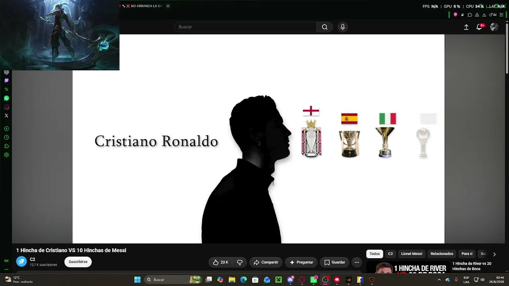
Task: Click the Suscribirse button
Action: (x=78, y=262)
